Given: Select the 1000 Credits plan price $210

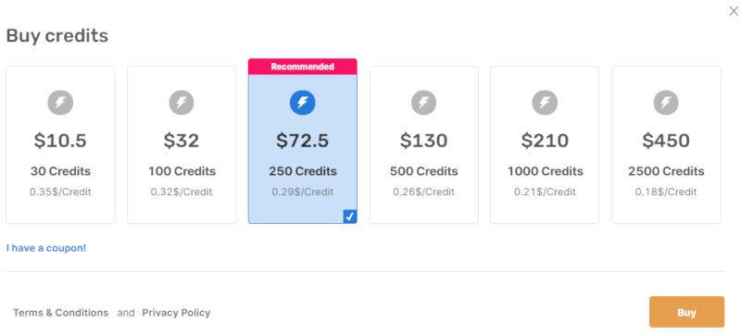Looking at the screenshot, I should pos(545,141).
